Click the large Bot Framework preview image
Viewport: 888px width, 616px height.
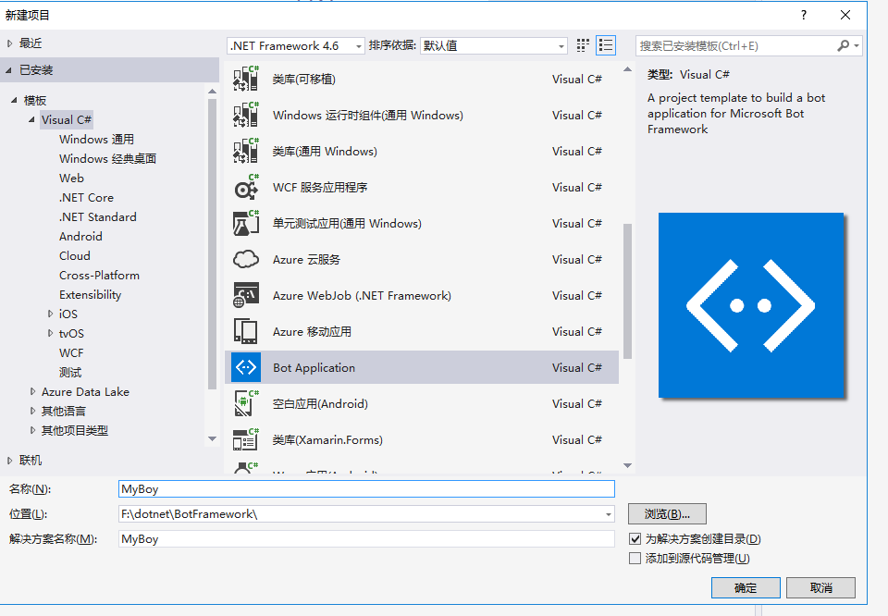[x=751, y=305]
